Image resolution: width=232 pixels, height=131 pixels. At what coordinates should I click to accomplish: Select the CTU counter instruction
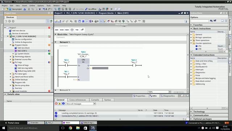tap(200, 46)
